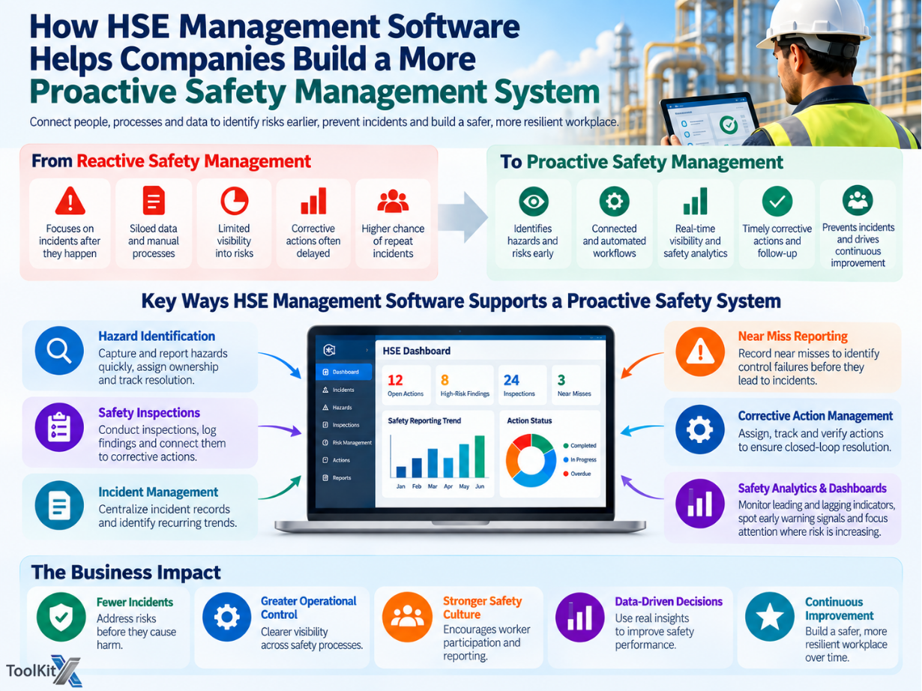Click the purple clipboard icon for Safety Inspections
The image size is (922, 691).
59,428
